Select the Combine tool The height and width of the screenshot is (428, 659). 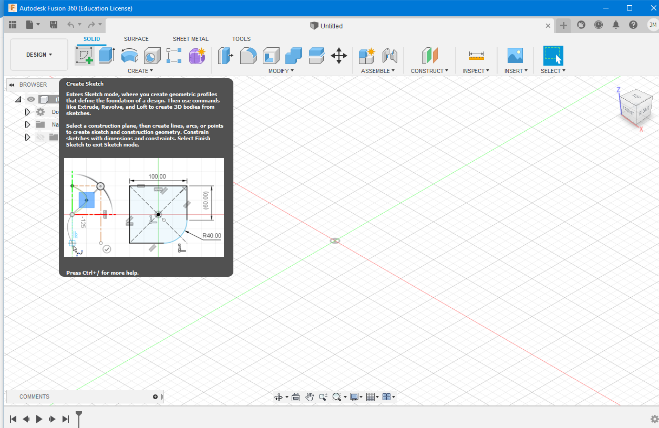pyautogui.click(x=294, y=56)
